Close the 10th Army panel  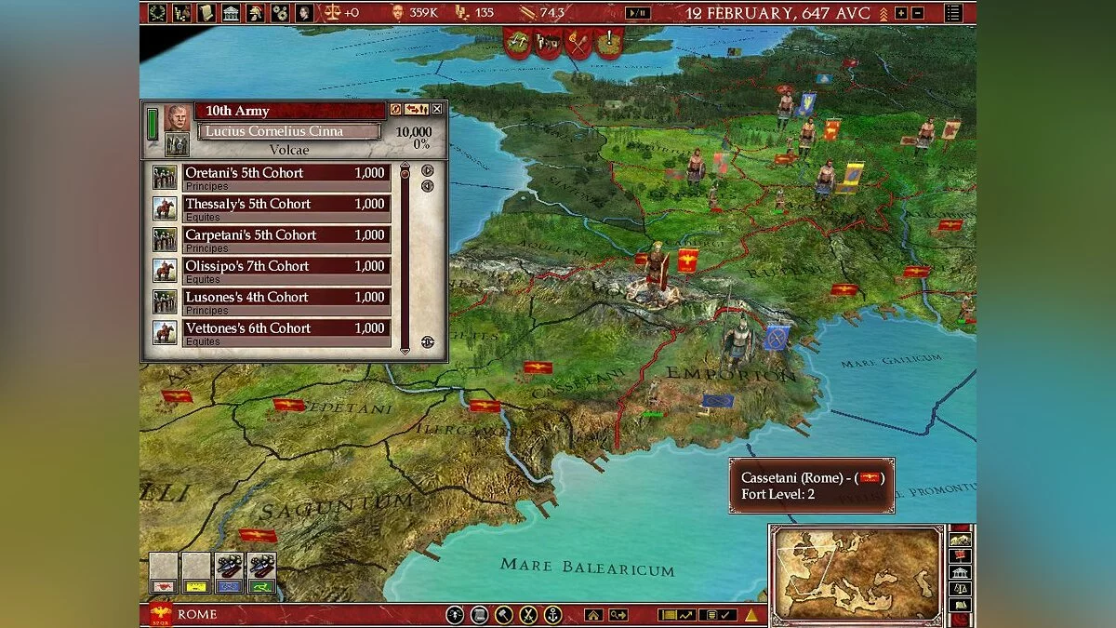[x=436, y=110]
